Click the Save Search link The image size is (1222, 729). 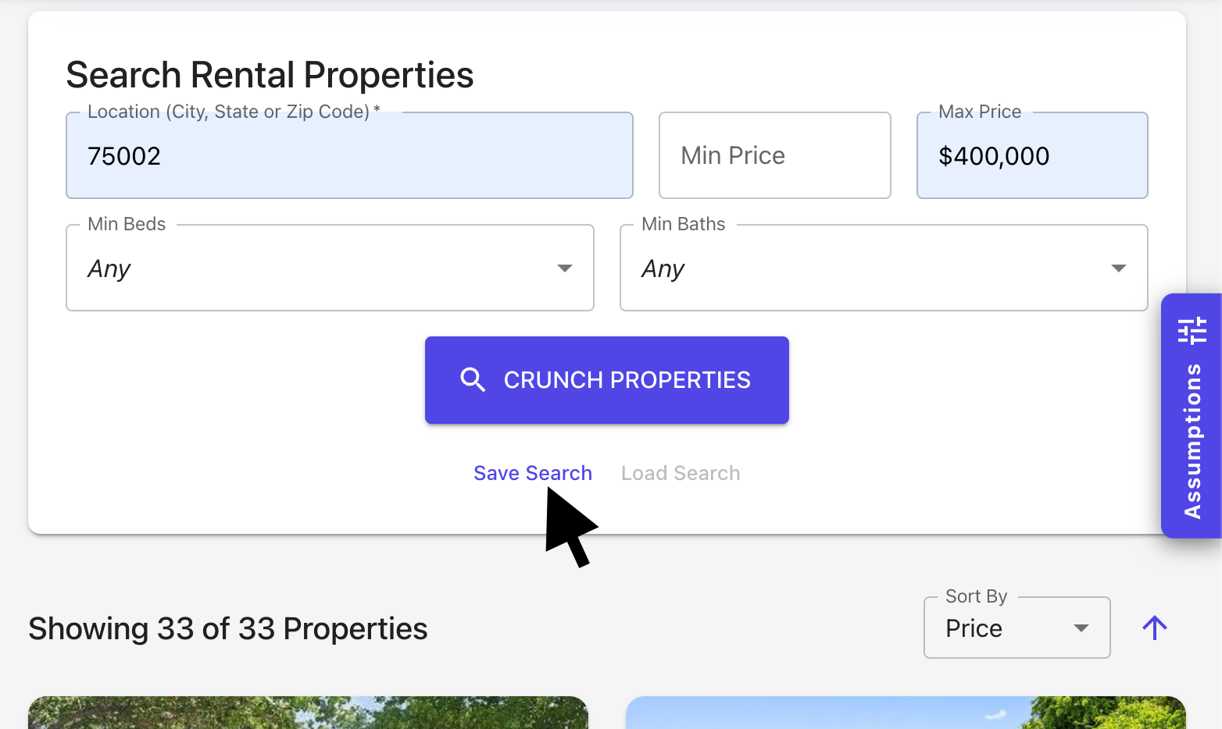point(533,473)
